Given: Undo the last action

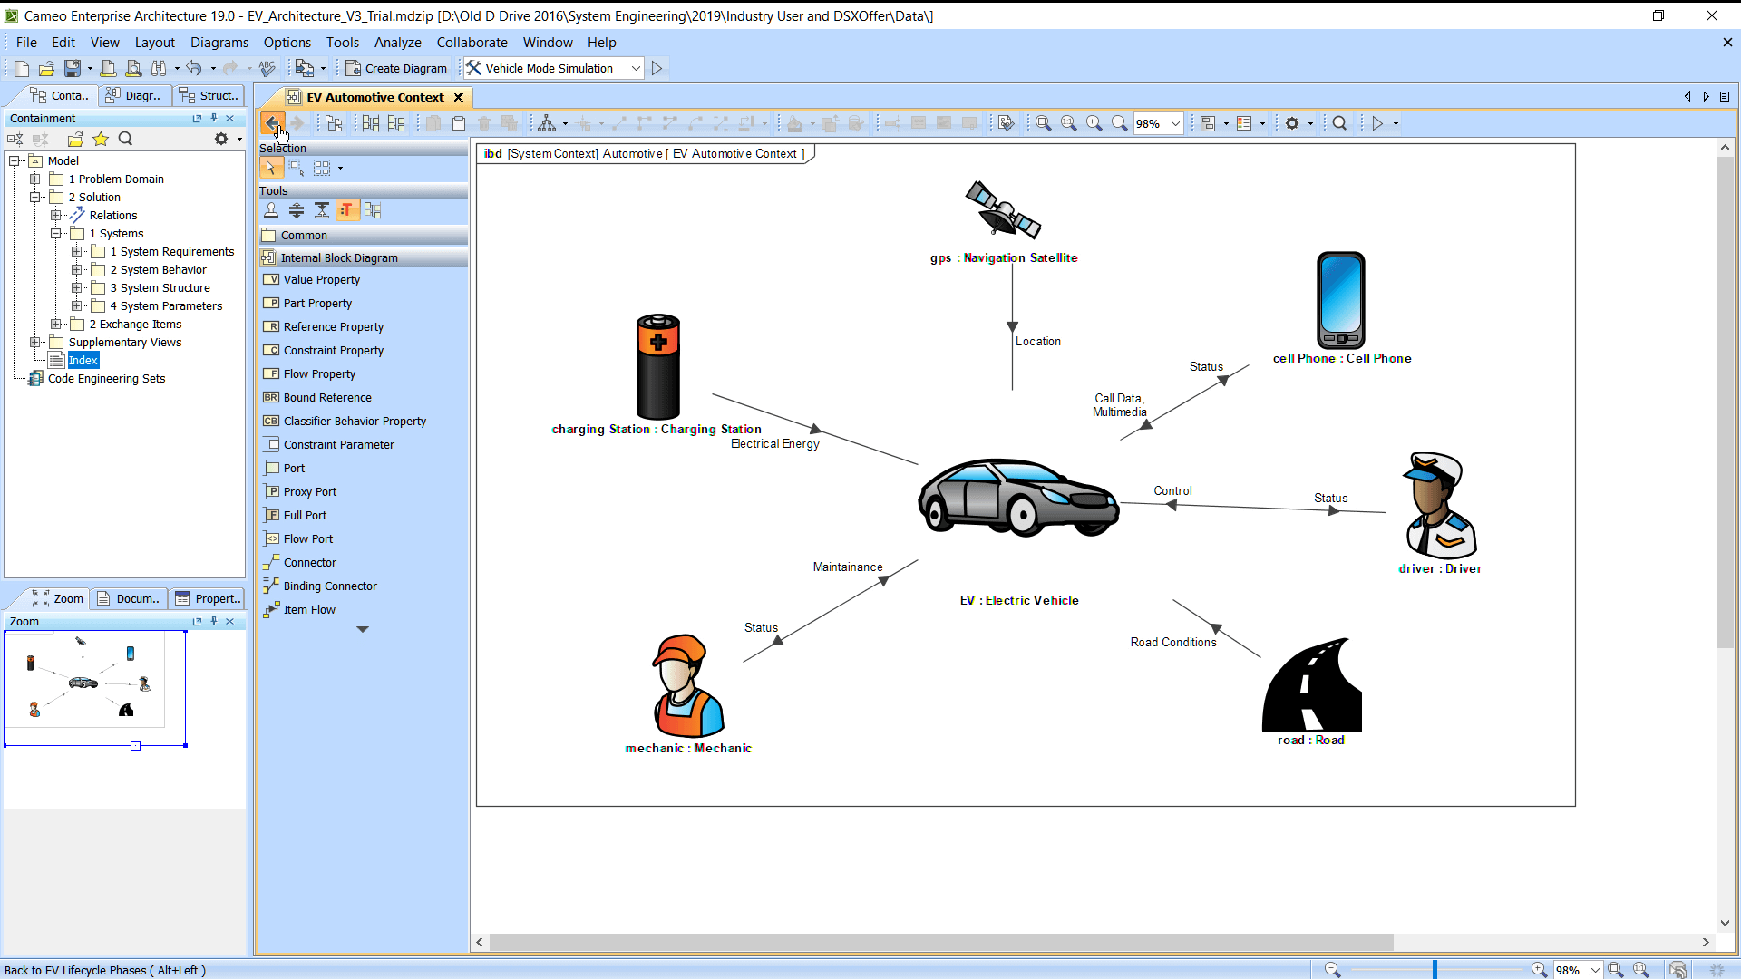Looking at the screenshot, I should (194, 68).
